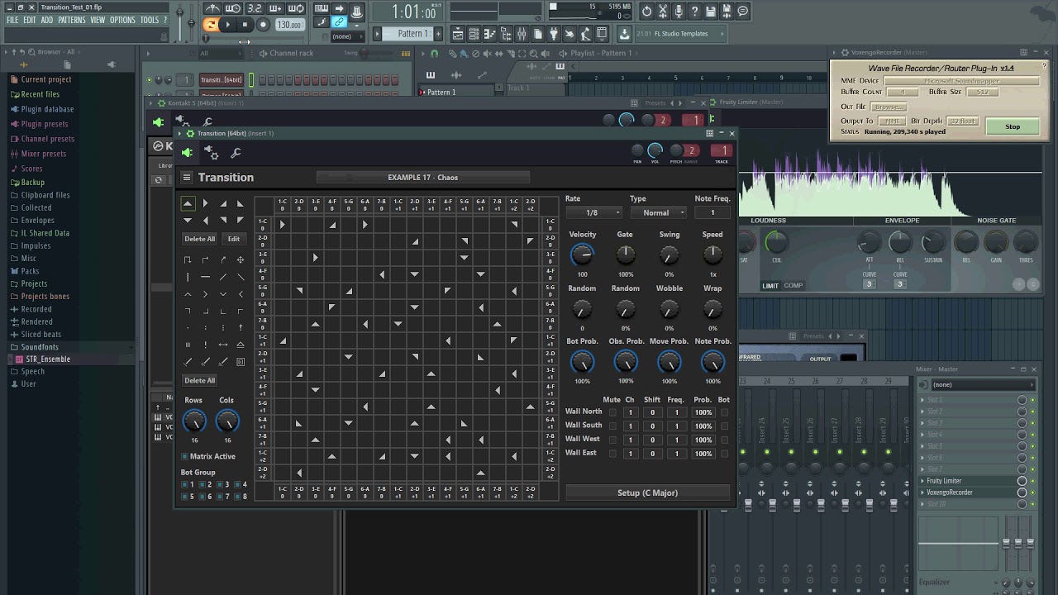Toggle the Wall North Mute checkbox
Screen dimensions: 1058x595
[x=612, y=412]
